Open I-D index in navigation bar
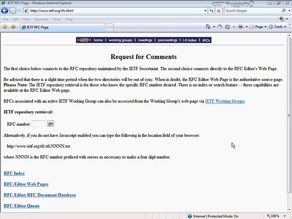This screenshot has height=219, width=292. pyautogui.click(x=189, y=40)
